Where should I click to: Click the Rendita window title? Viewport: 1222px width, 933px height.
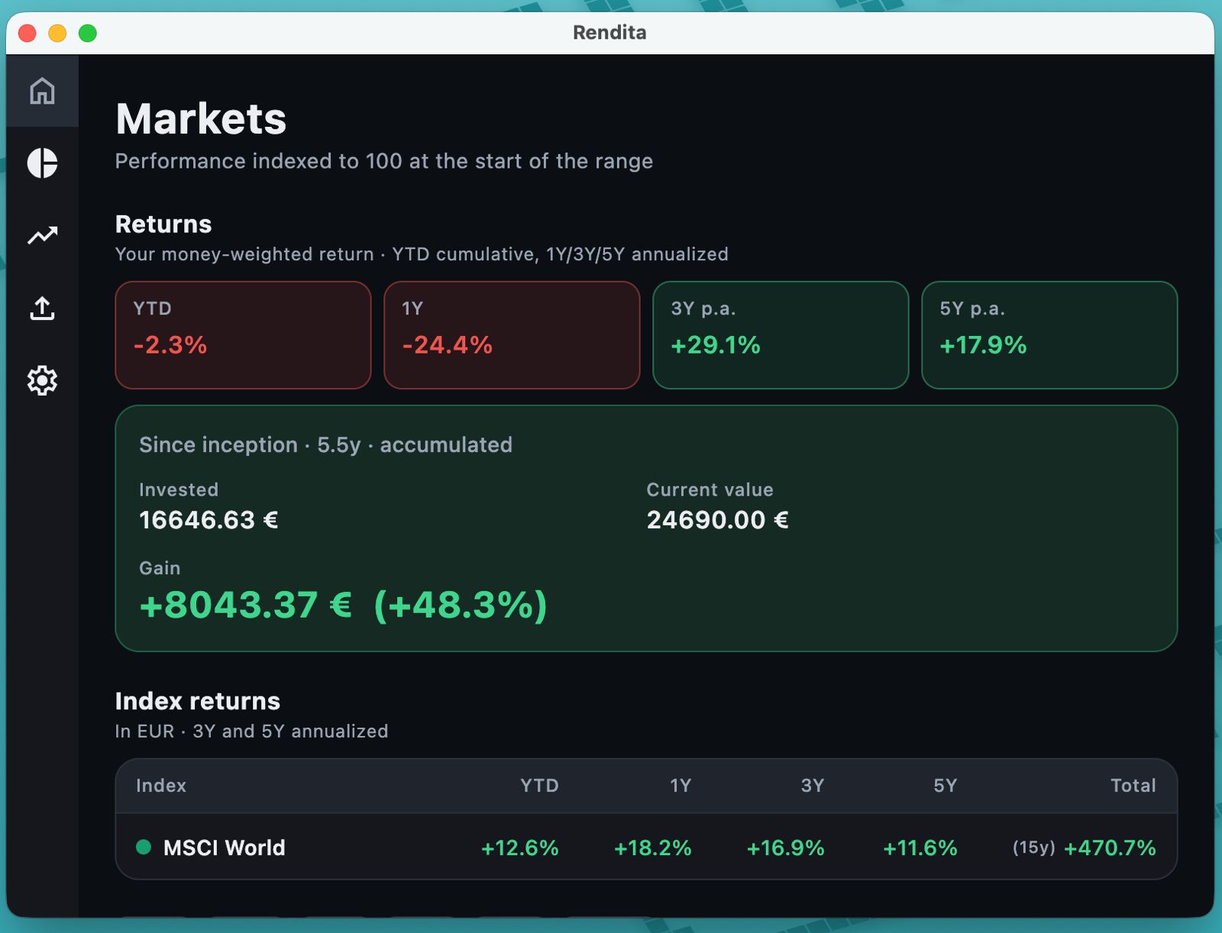609,33
